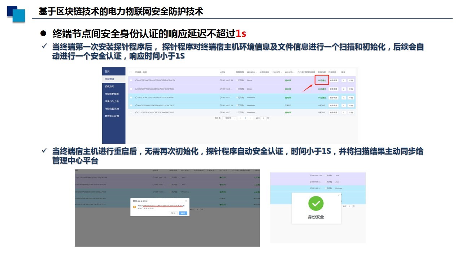This screenshot has height=260, width=462.
Task: Click 认证通过 result in 7D12DF38 row
Action: click(322, 97)
